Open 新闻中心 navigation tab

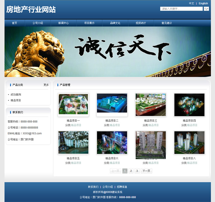pyautogui.click(x=64, y=23)
